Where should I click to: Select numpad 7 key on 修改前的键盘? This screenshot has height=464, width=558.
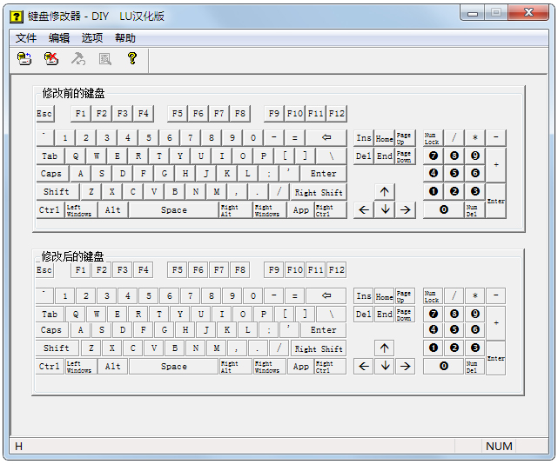(x=434, y=156)
